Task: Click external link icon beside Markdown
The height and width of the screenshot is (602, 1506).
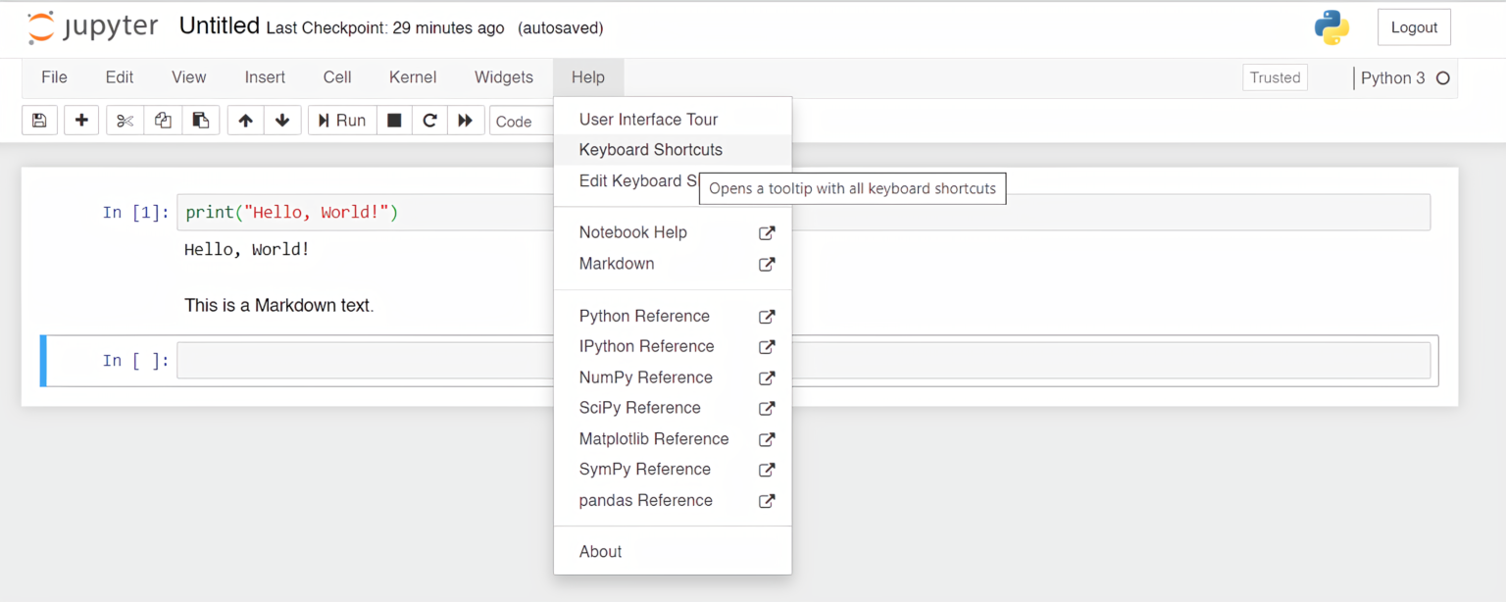Action: (x=767, y=264)
